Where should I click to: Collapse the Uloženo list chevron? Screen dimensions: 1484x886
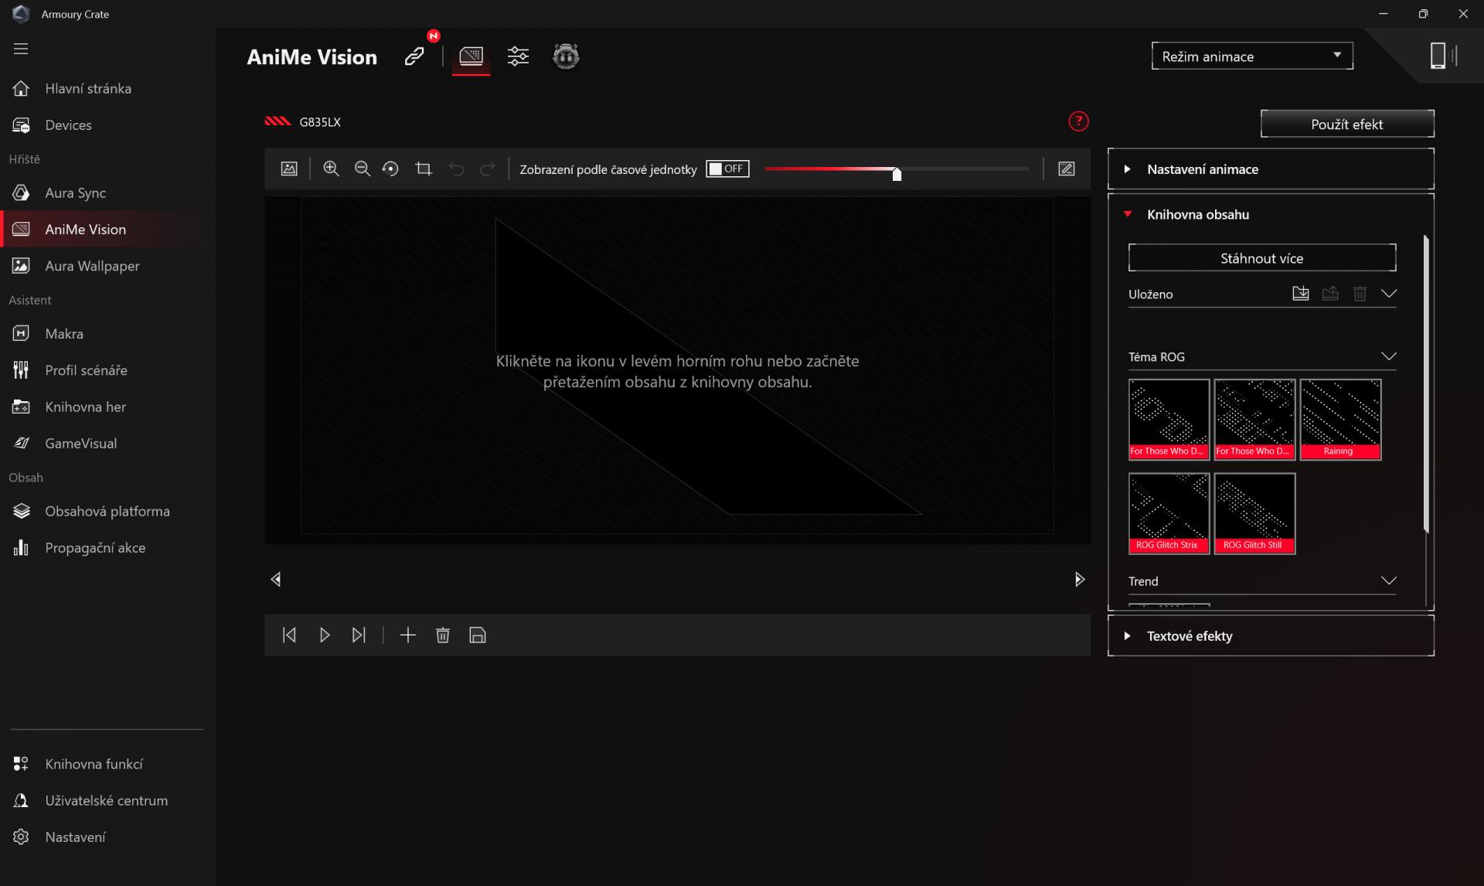(1389, 294)
